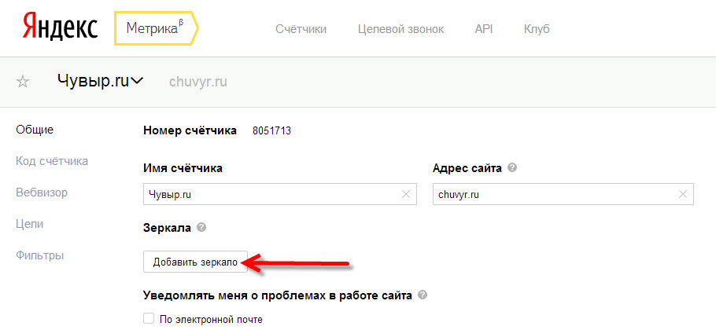Screen dimensions: 716x330
Task: Switch to the Код счётчика tab
Action: 52,161
